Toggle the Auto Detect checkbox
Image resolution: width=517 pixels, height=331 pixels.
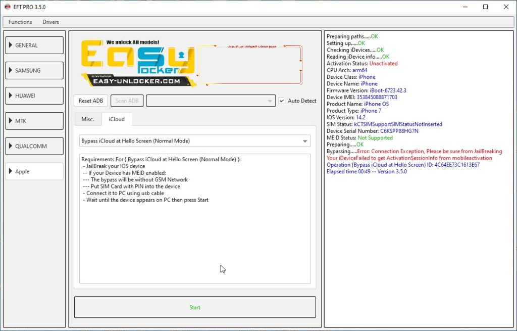tap(282, 101)
